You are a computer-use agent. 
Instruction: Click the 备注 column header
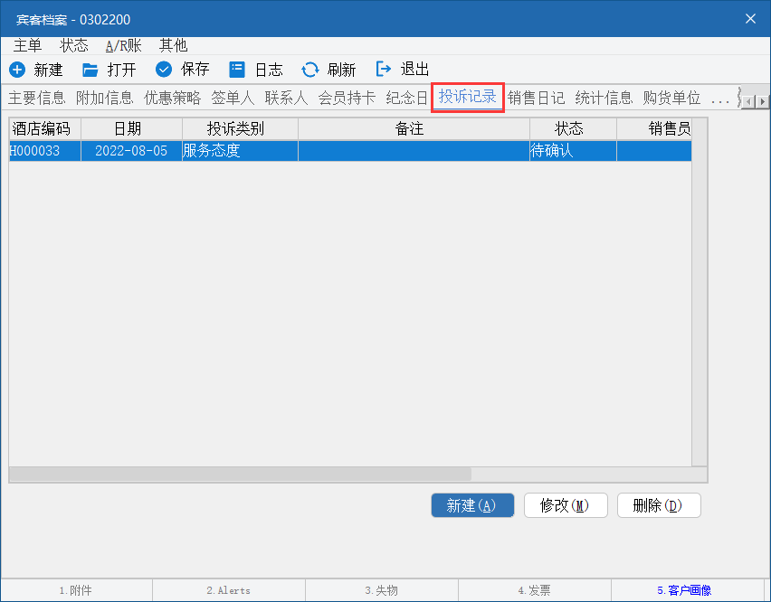[x=414, y=128]
